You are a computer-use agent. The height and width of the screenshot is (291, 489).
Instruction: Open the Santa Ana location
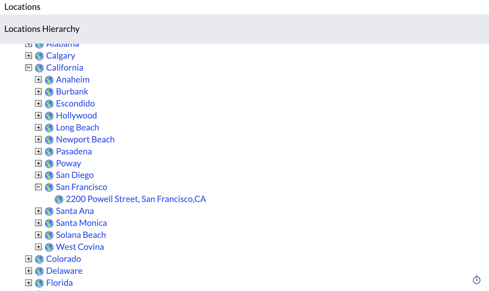75,211
